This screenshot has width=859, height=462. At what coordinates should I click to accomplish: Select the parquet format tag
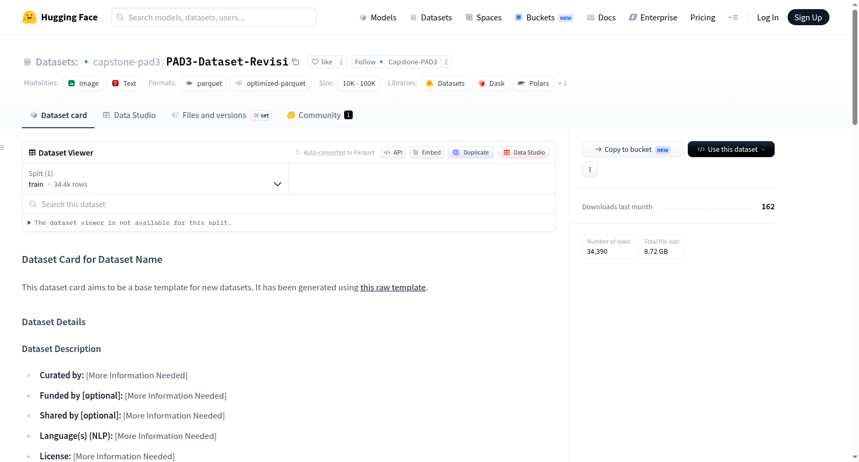point(204,83)
